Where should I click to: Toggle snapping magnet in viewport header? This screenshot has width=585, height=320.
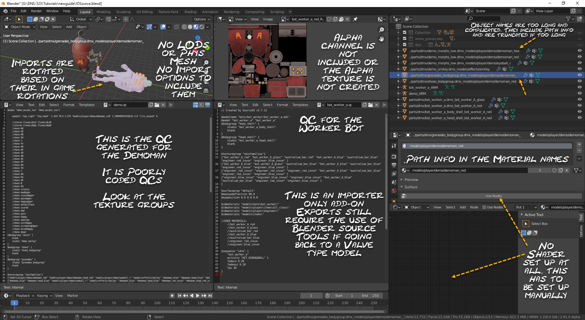point(108,19)
